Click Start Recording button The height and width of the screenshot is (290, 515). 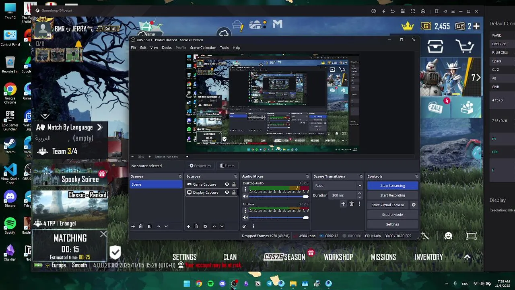pos(392,195)
